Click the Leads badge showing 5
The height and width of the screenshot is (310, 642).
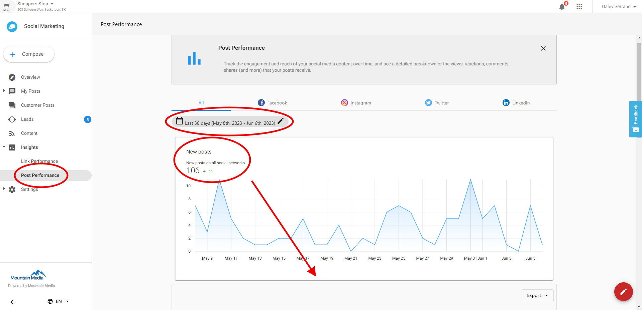pos(88,119)
